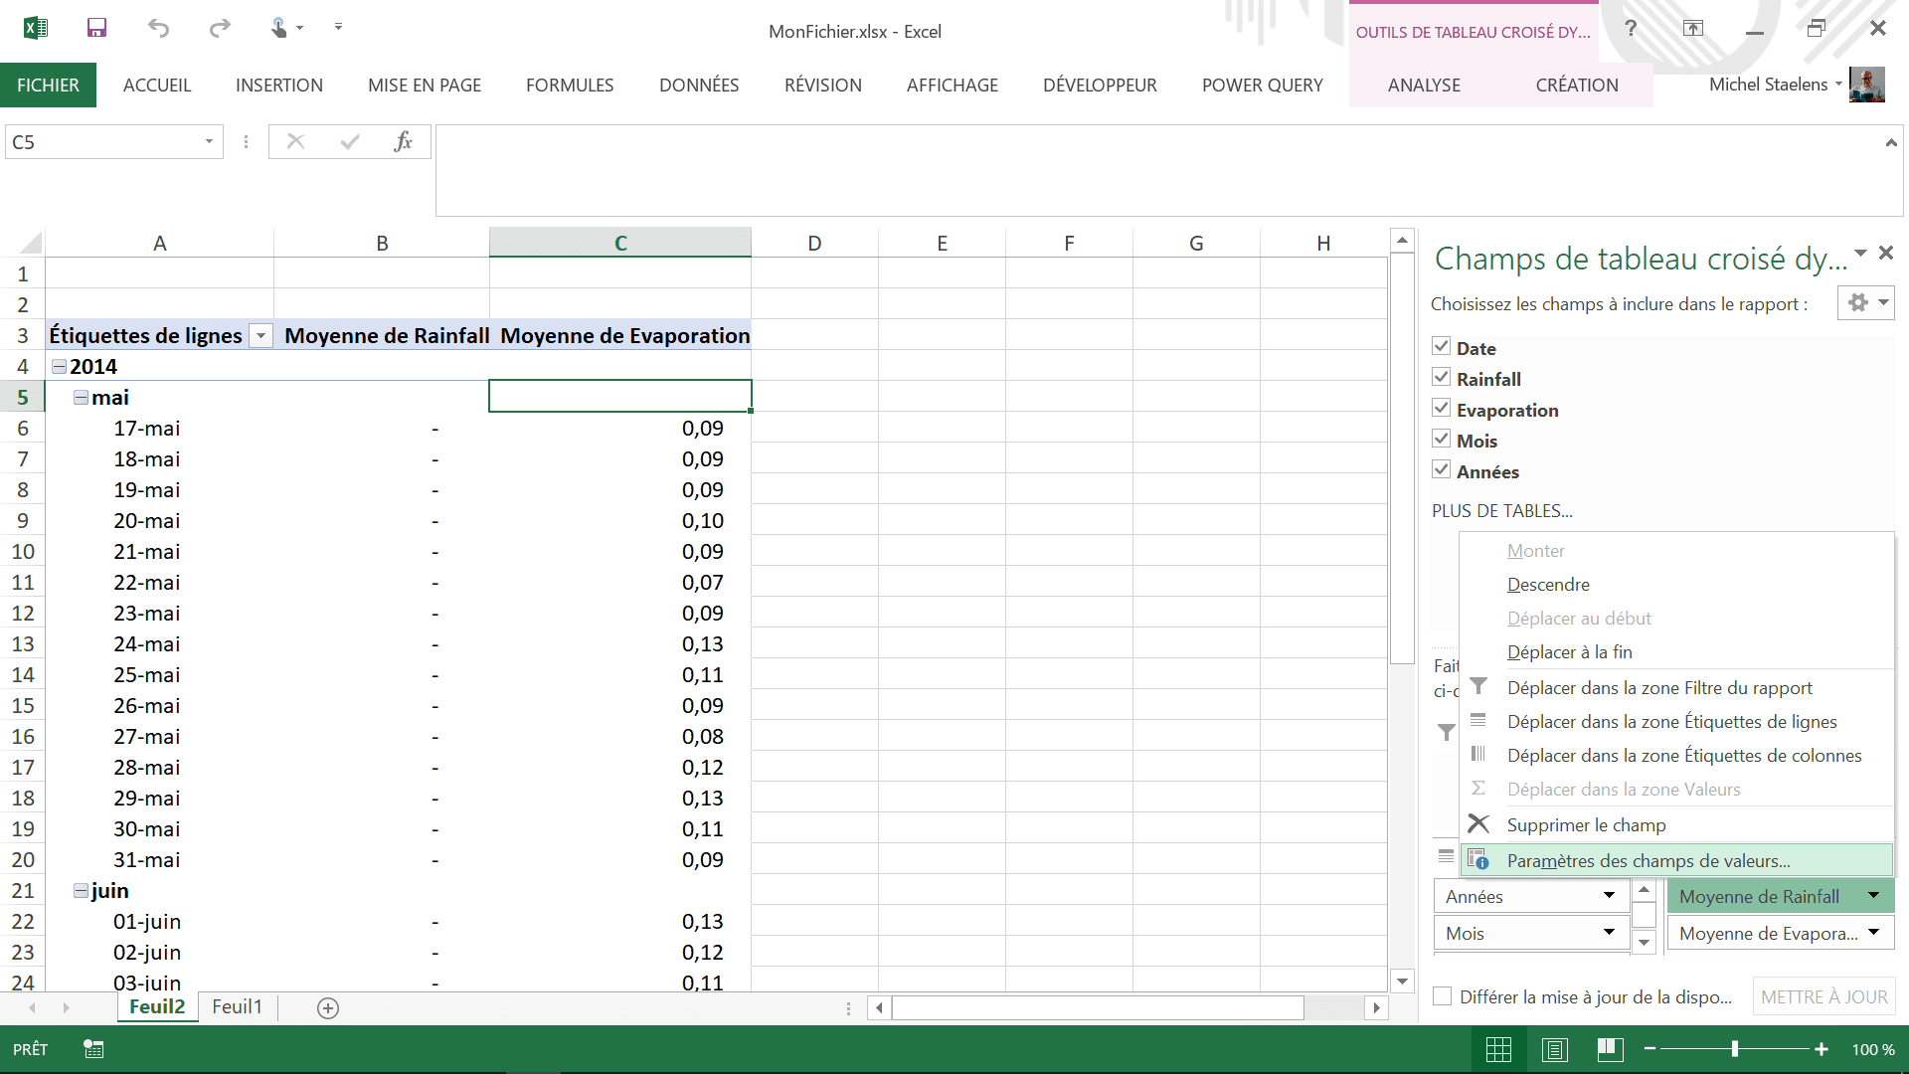The image size is (1909, 1074).
Task: Click the macro recording status bar icon
Action: coord(93,1049)
